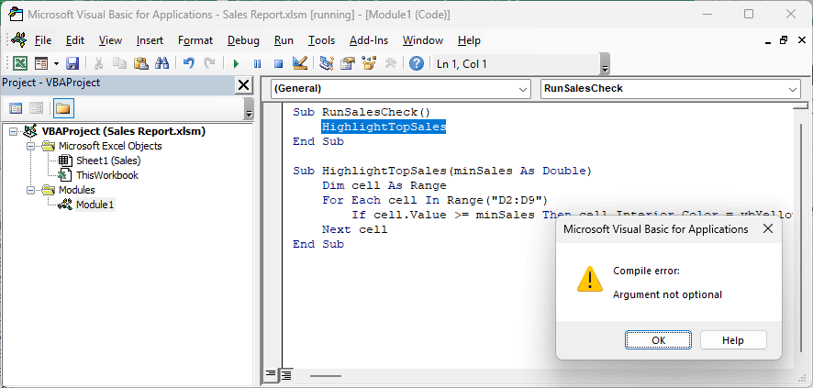
Task: Close the compile error dialog
Action: (x=768, y=229)
